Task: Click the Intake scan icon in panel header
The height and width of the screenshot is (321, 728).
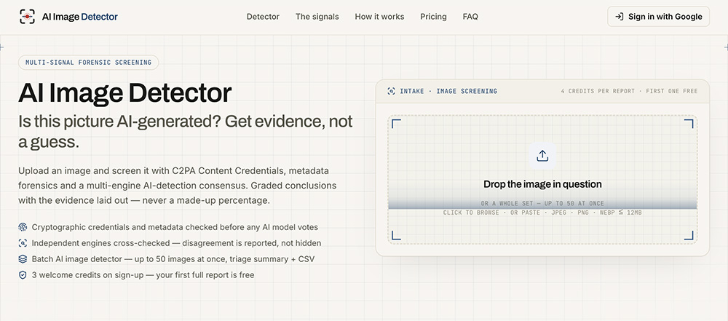Action: click(x=392, y=91)
